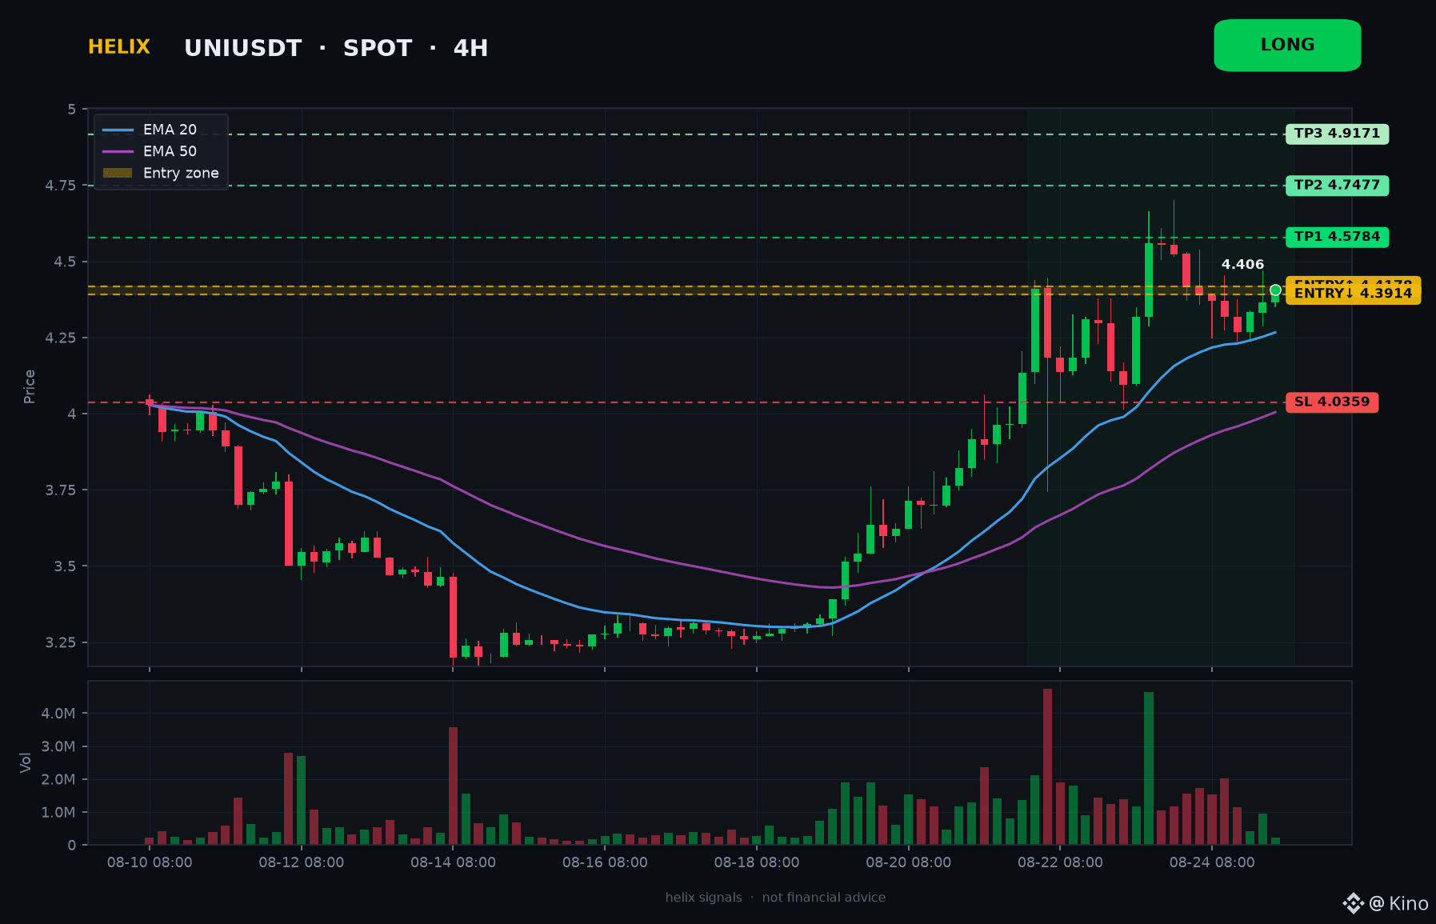Click the 08-24 08:00 date label
The image size is (1436, 924).
(1212, 862)
